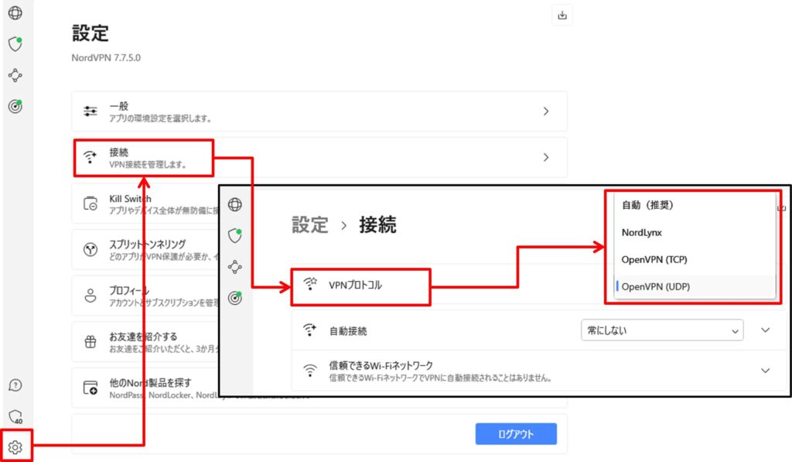Screen dimensions: 792x462
Task: Click the ログアウト button
Action: 515,434
